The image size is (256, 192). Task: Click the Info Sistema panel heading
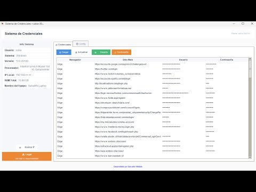tap(27, 44)
